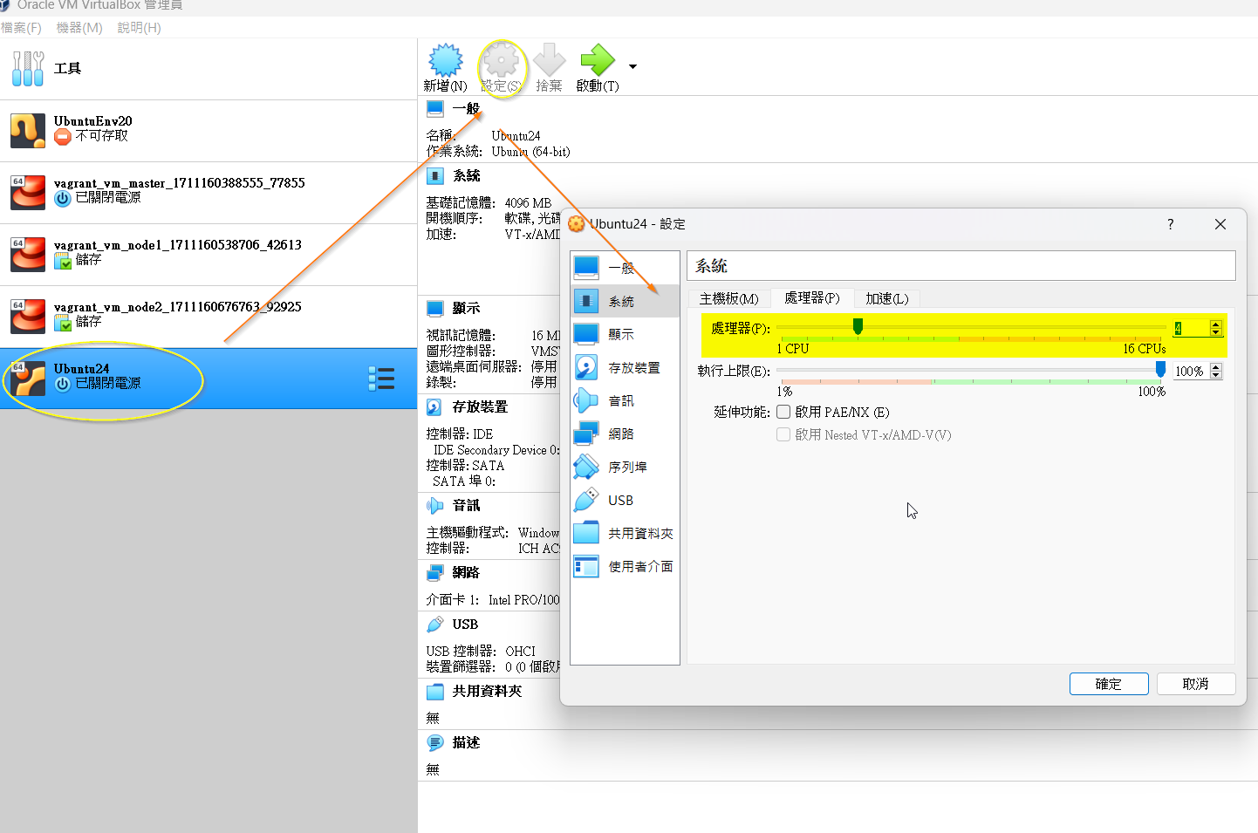Select vagrant_vm_node1_1711160538706_42613 machine

click(x=209, y=255)
